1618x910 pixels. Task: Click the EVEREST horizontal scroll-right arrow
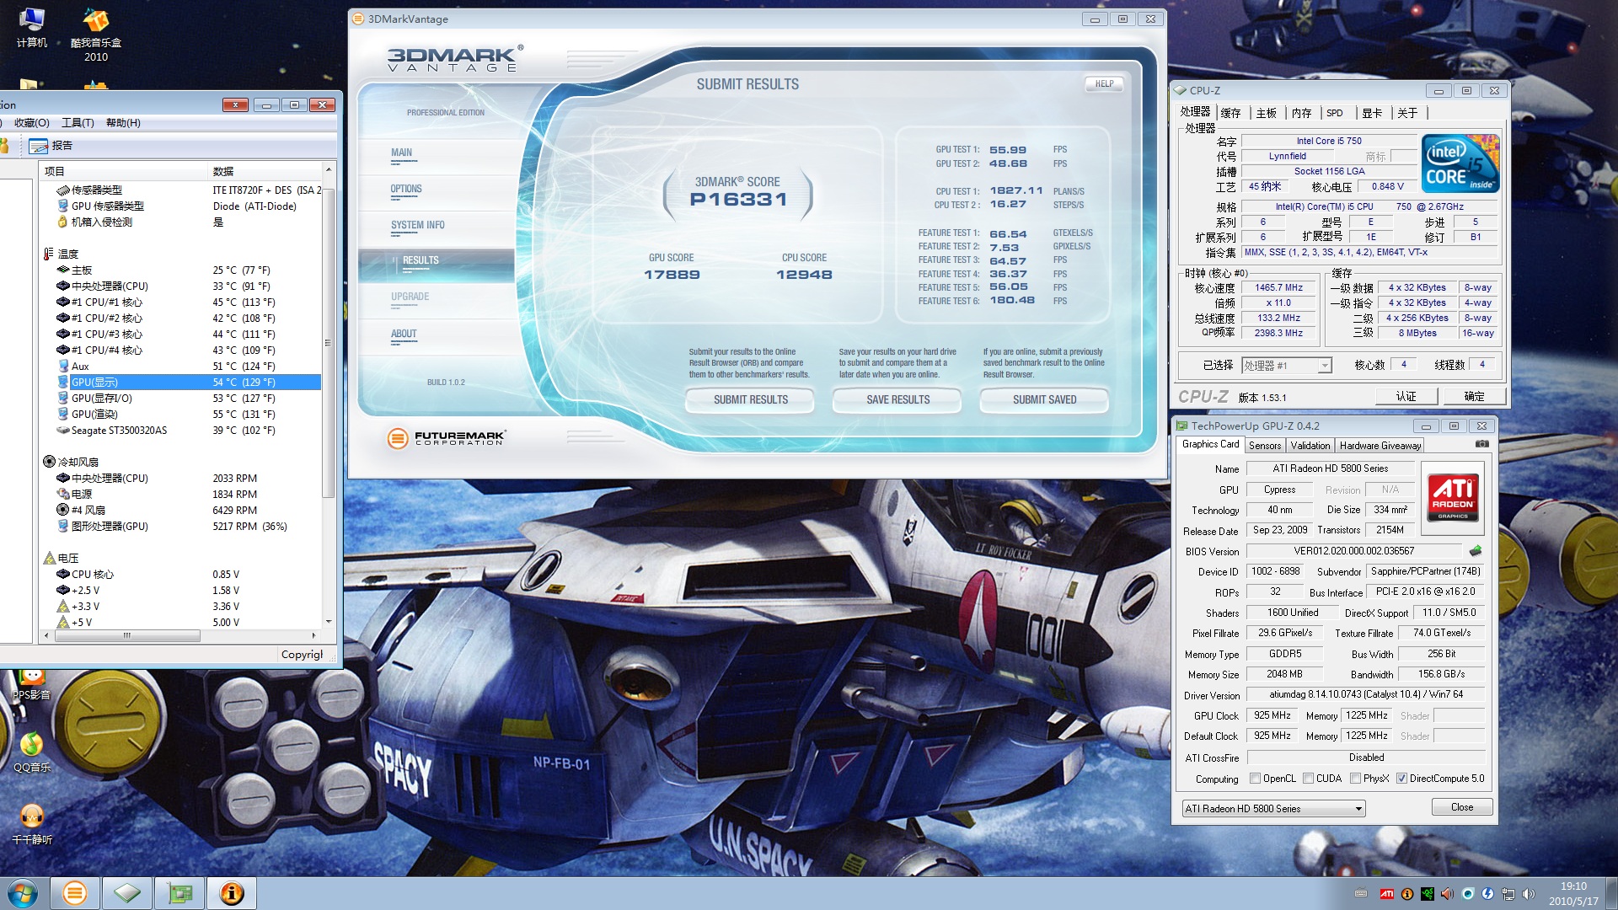pos(314,635)
